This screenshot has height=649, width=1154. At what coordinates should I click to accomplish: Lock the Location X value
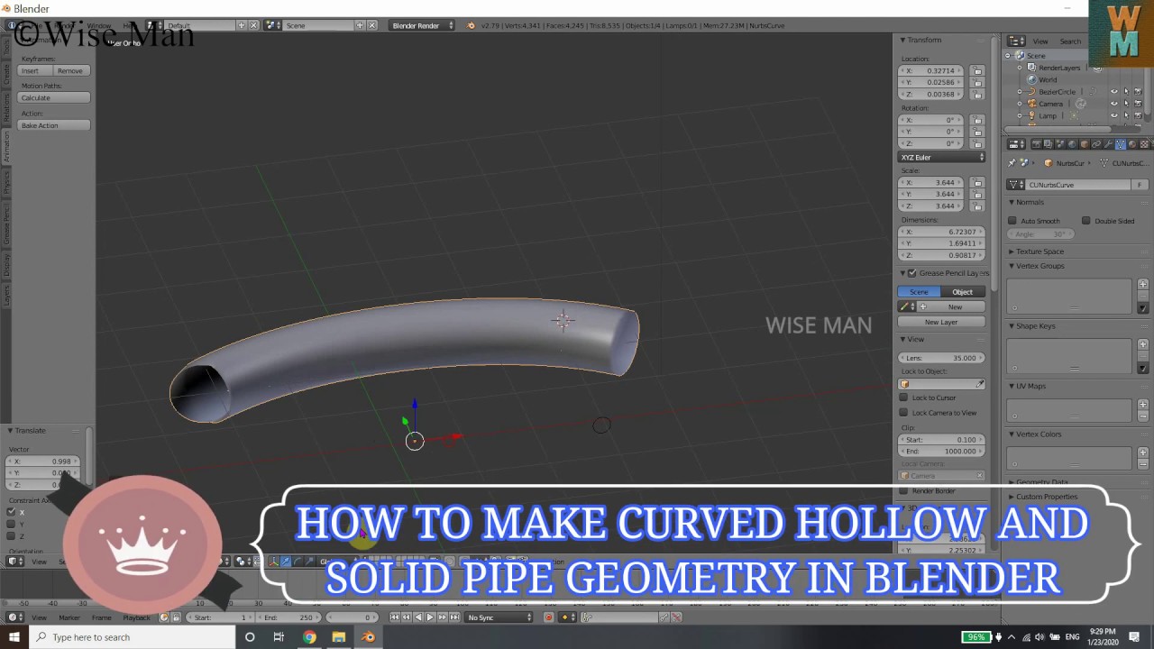tap(977, 70)
